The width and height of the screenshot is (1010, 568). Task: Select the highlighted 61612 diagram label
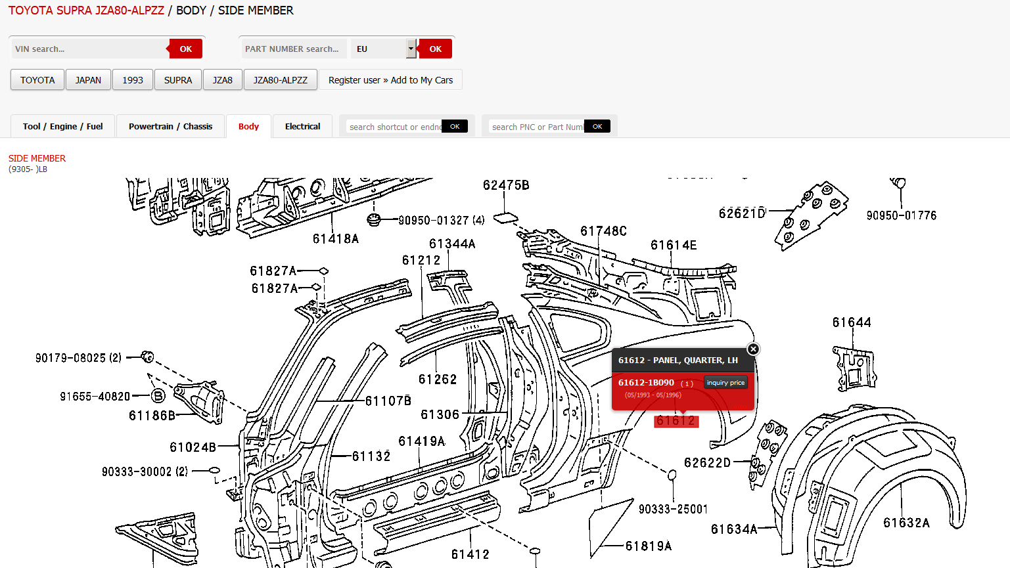coord(676,421)
